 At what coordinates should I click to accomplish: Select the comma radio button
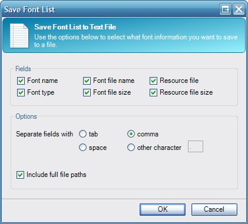[x=131, y=134]
